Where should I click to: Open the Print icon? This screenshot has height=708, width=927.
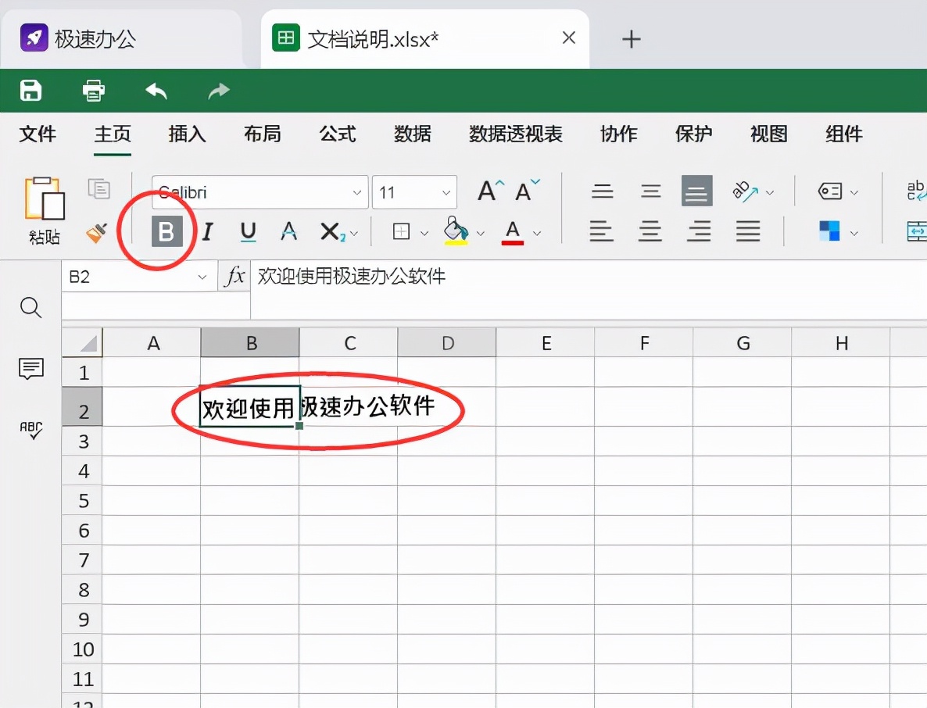[x=93, y=91]
